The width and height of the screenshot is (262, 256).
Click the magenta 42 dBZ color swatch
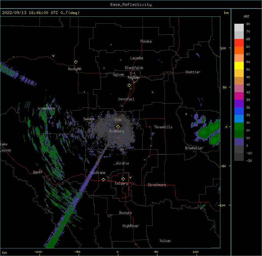coord(239,96)
